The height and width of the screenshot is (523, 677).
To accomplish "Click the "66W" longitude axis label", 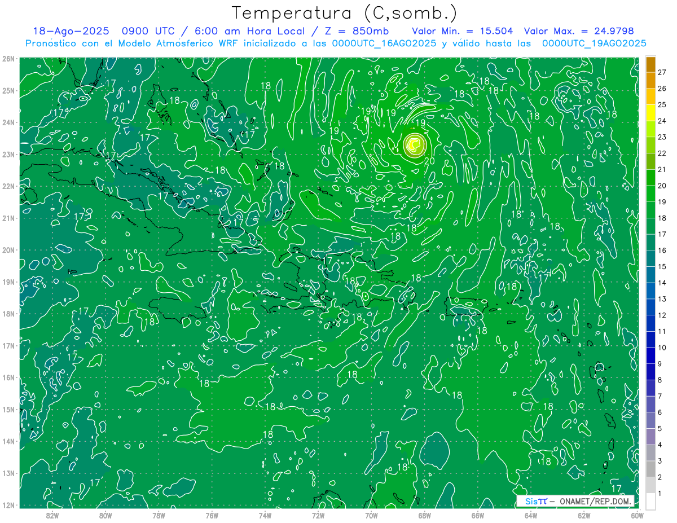I will [477, 515].
